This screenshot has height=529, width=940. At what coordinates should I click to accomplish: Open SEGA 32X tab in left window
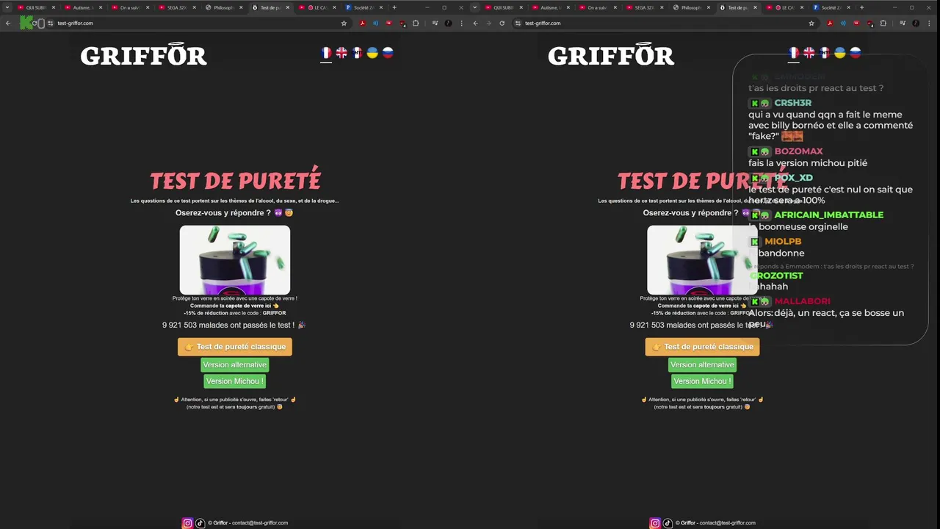pos(176,7)
